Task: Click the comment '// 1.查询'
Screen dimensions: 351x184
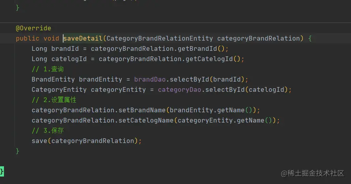Action: [x=47, y=69]
